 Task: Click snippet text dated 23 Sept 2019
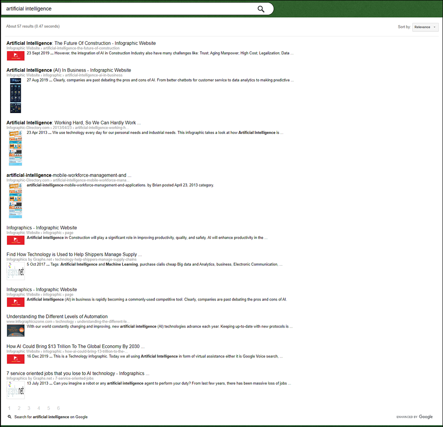[x=160, y=53]
